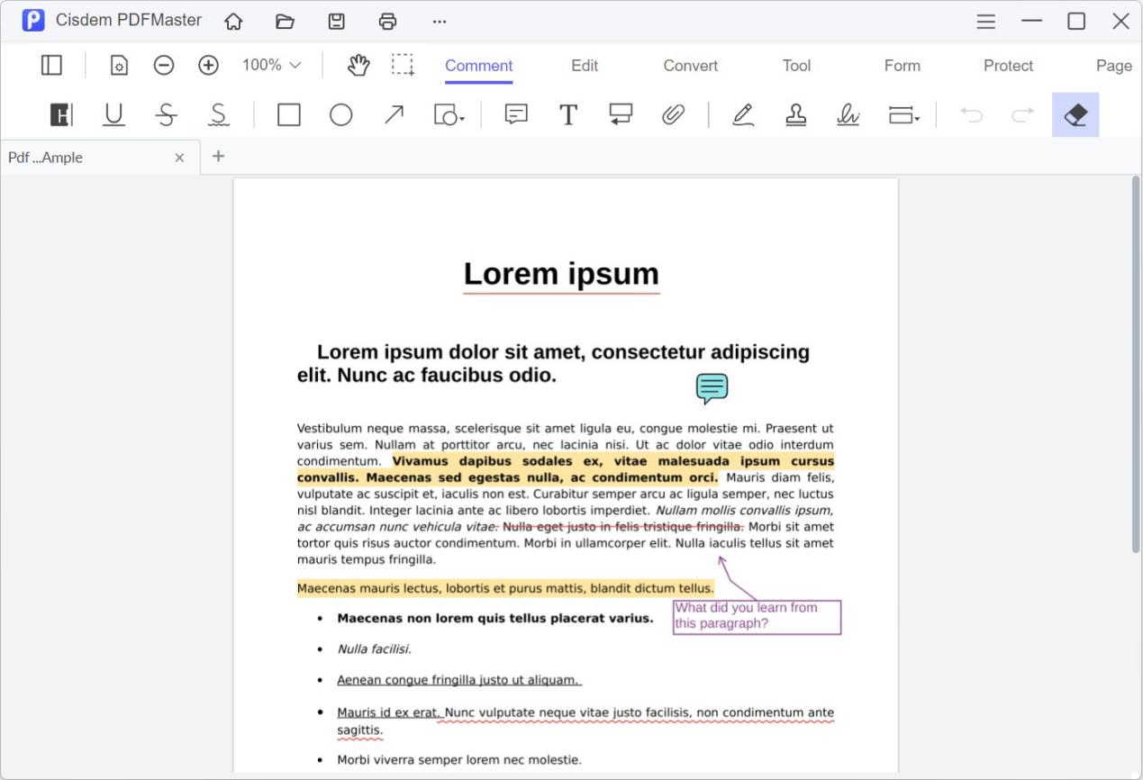The height and width of the screenshot is (780, 1143).
Task: Click the 'Lorem ipsum' title heading
Action: (561, 274)
